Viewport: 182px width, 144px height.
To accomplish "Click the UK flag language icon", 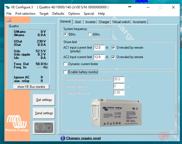I will pyautogui.click(x=9, y=20).
